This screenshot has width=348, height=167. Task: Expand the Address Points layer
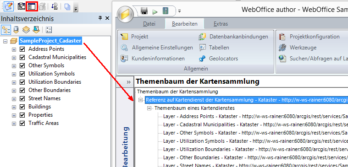[x=14, y=49]
